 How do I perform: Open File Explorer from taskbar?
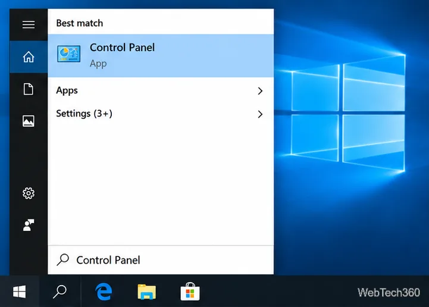(x=146, y=292)
